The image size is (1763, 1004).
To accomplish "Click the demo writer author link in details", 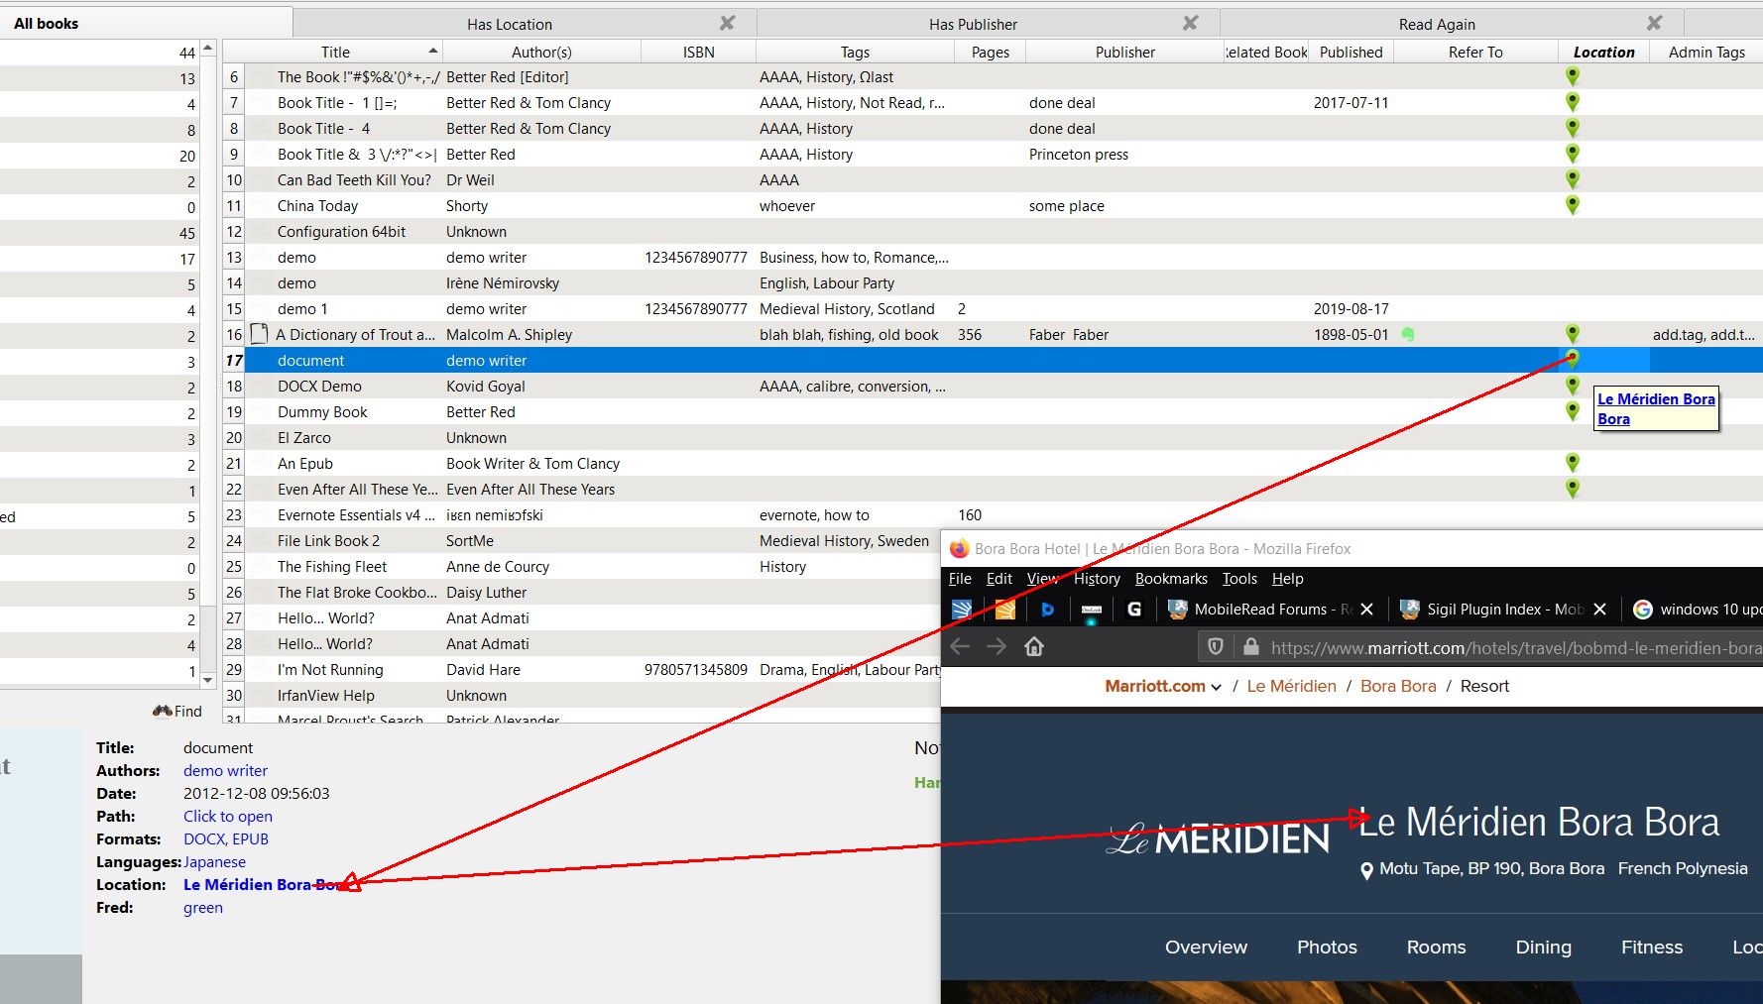I will coord(225,770).
